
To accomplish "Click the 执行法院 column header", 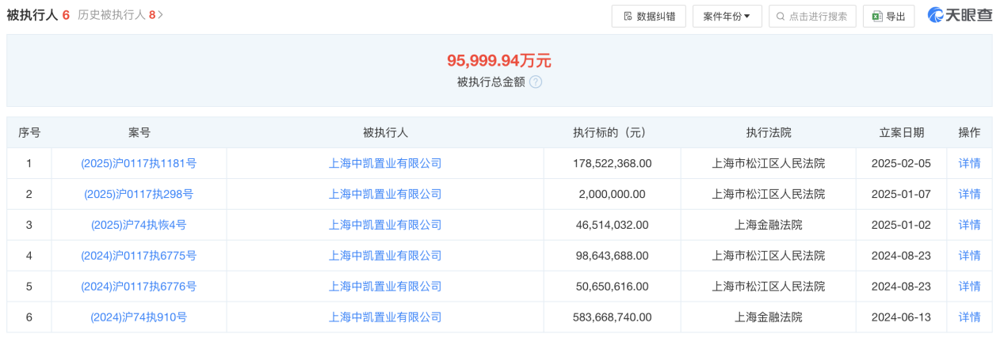I will (x=768, y=132).
